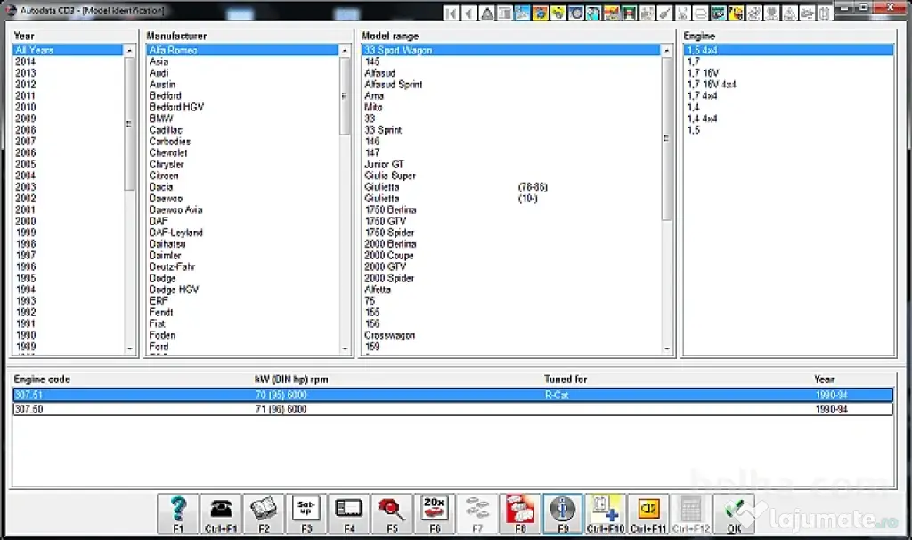Click the Ctrl+F10 add page icon
Viewport: 912px width, 540px height.
[x=606, y=514]
